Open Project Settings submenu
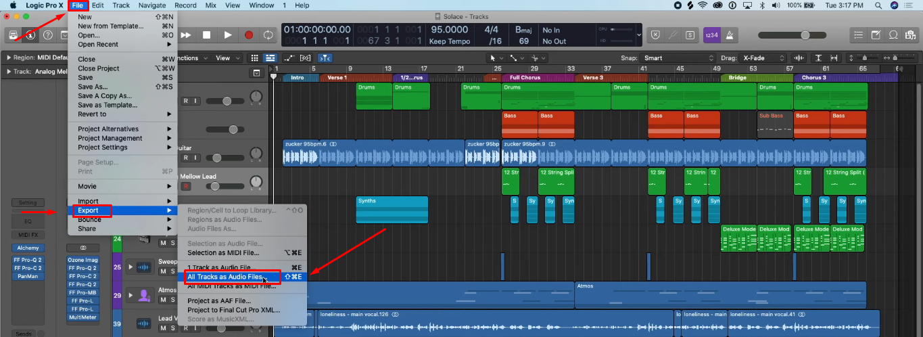 click(122, 147)
